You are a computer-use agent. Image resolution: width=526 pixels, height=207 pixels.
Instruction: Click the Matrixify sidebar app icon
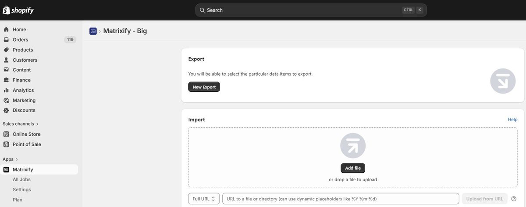point(6,169)
